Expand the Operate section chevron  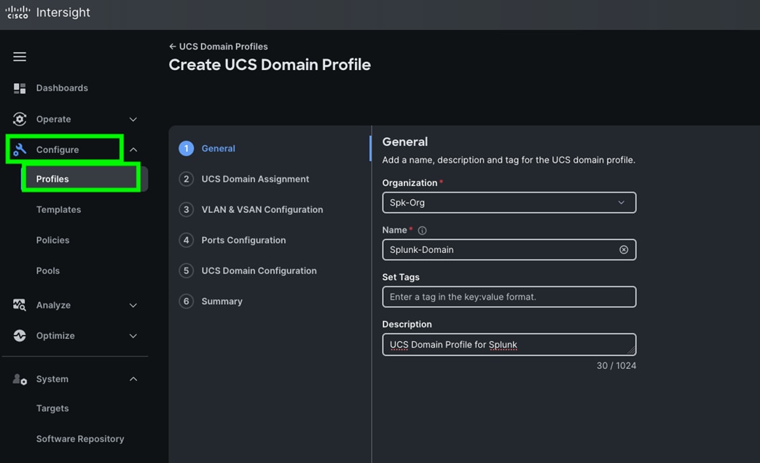click(x=133, y=120)
